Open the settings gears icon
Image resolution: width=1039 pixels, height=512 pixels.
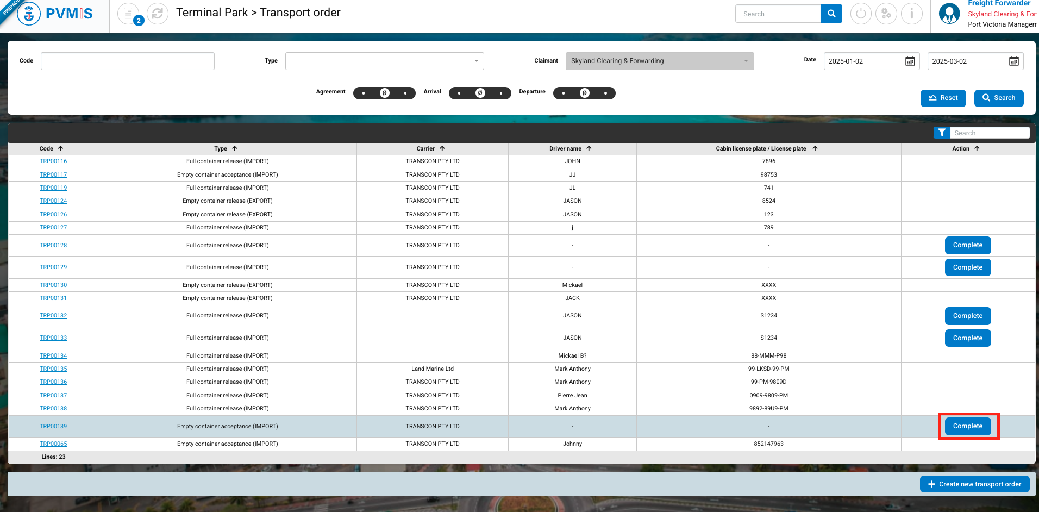[886, 14]
